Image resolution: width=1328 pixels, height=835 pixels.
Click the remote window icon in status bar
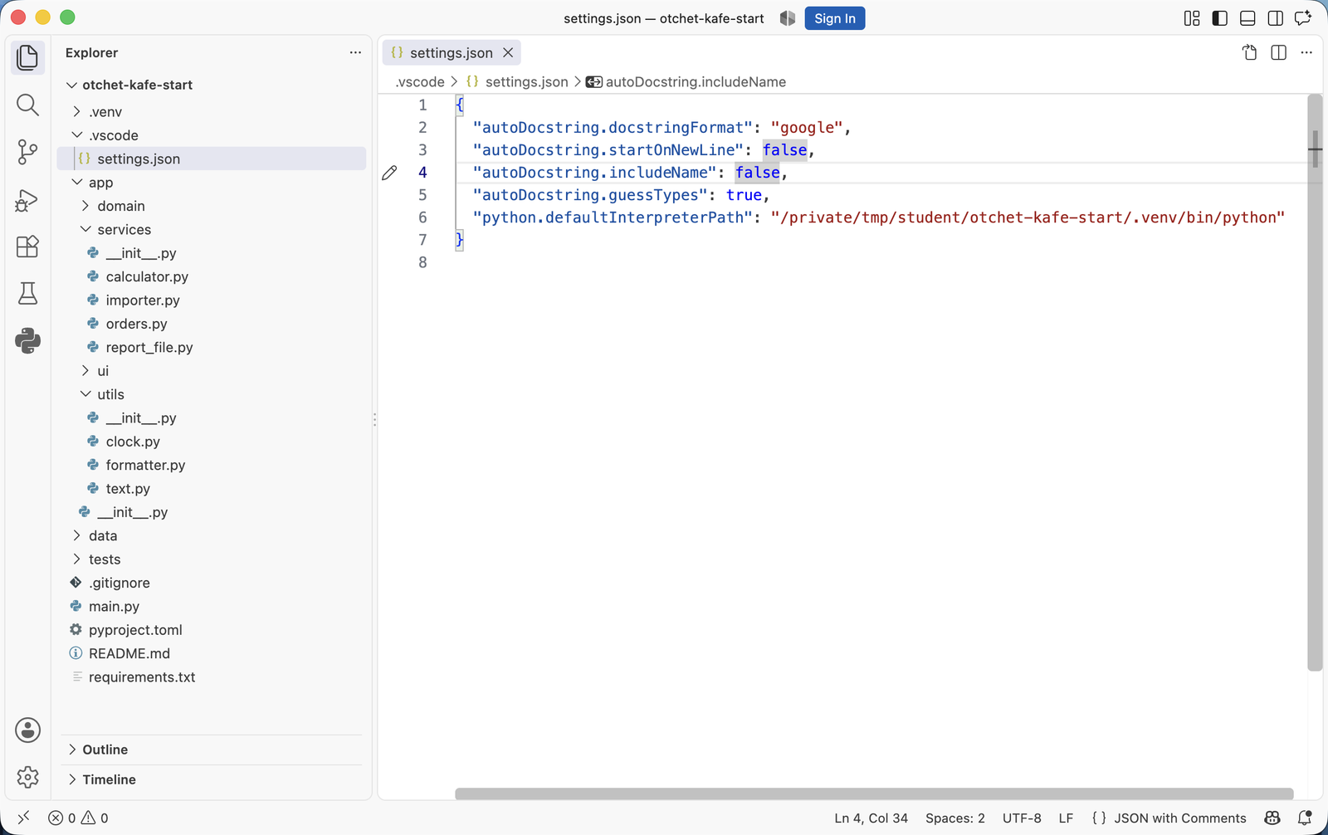point(23,818)
